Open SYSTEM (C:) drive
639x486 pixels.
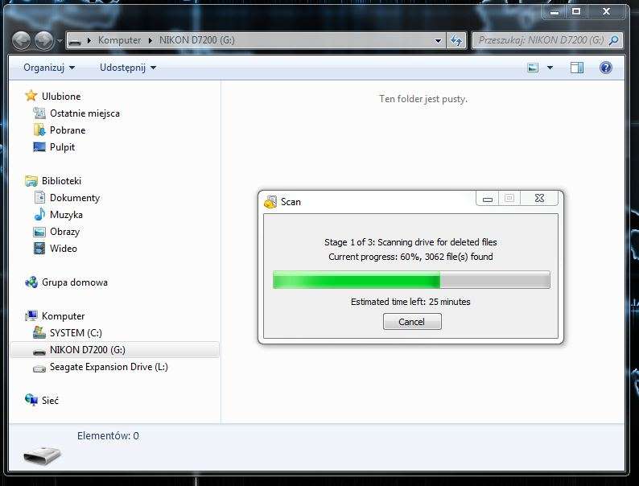click(76, 333)
